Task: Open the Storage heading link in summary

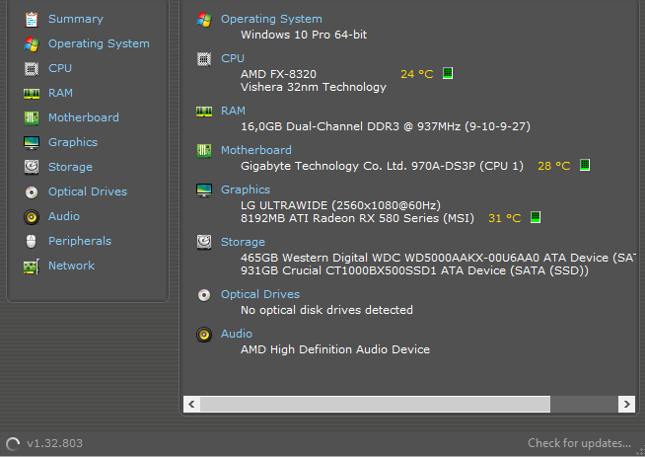Action: pos(243,242)
